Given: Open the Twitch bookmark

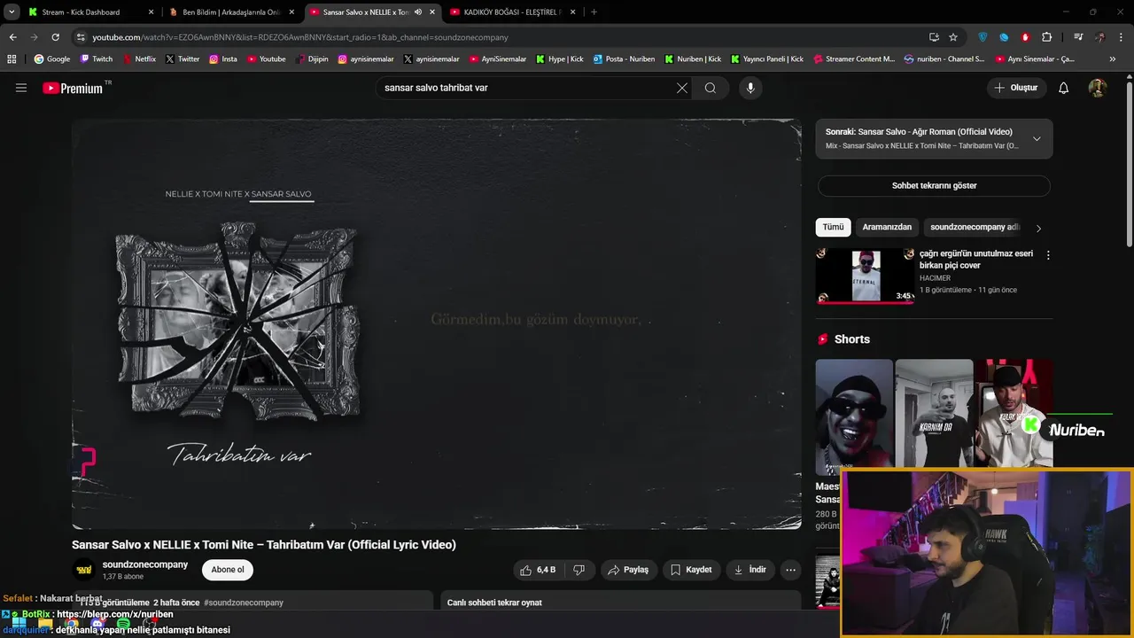Looking at the screenshot, I should [96, 59].
